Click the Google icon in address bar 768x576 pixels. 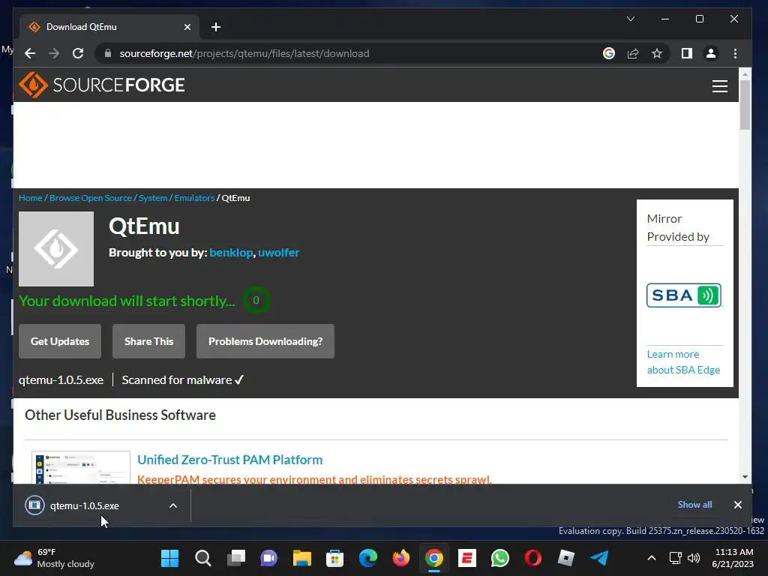(x=609, y=53)
